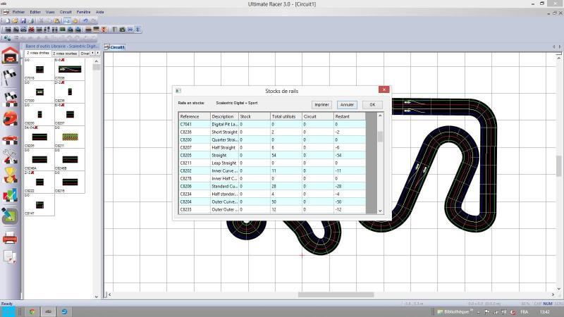
Task: Click the Save icon in toolbar
Action: tap(23, 20)
